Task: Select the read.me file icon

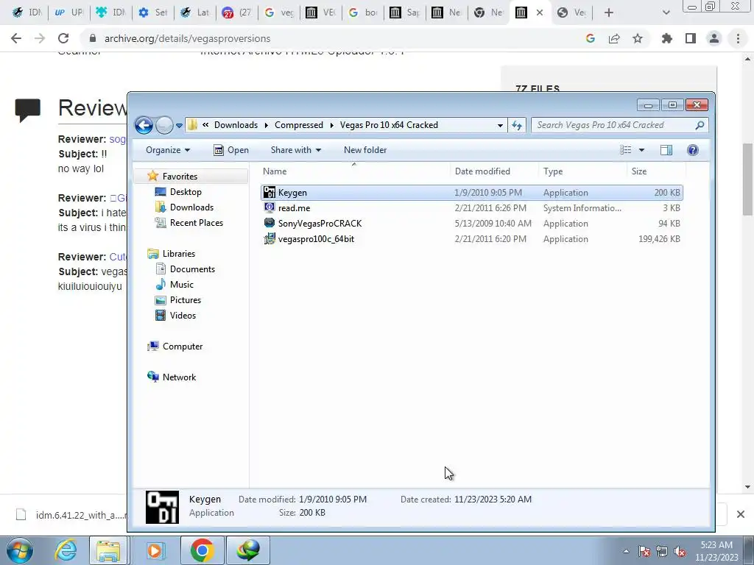Action: pos(269,207)
